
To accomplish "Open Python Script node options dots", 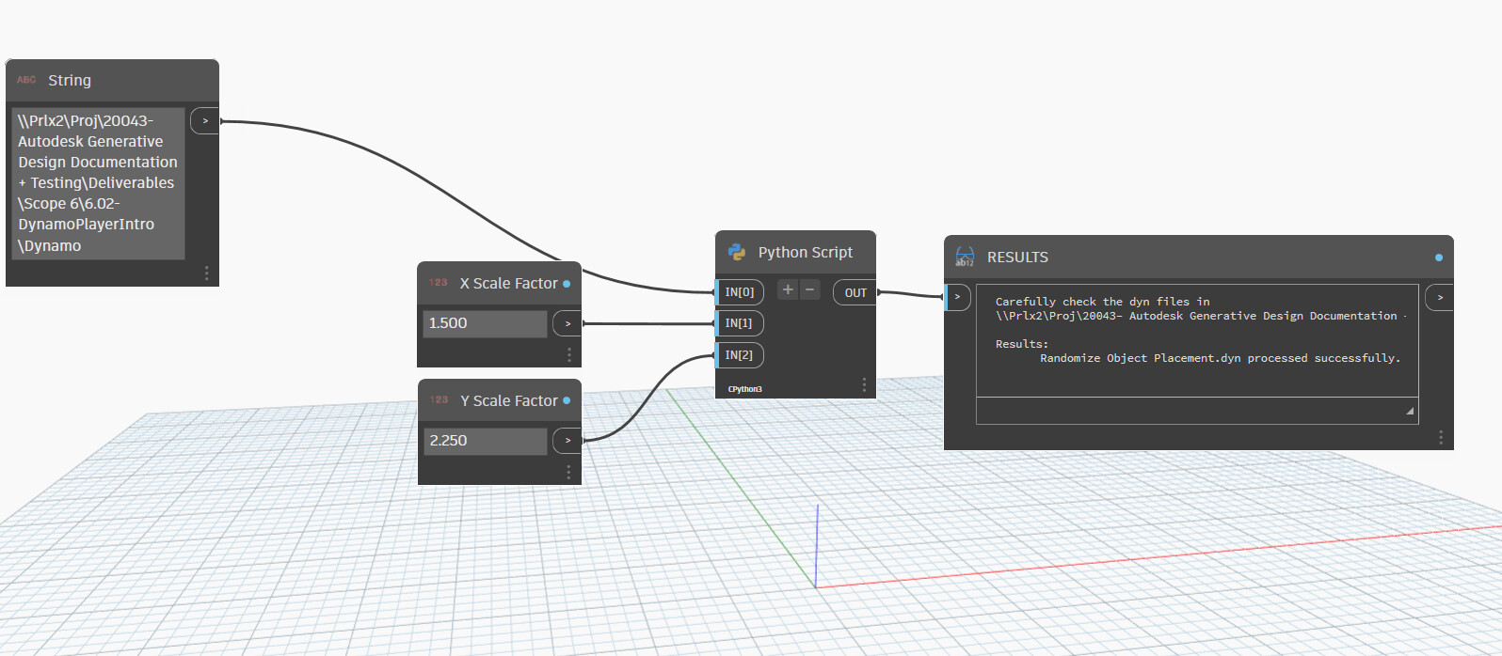I will pyautogui.click(x=864, y=384).
